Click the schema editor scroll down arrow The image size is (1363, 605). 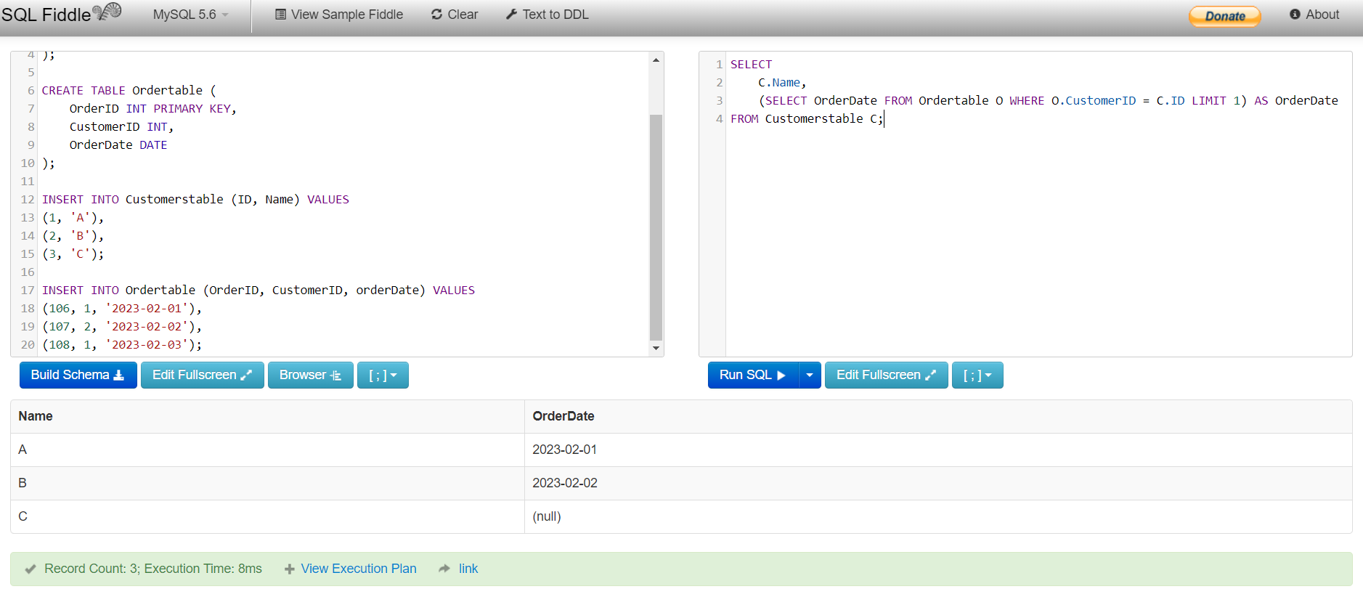656,349
